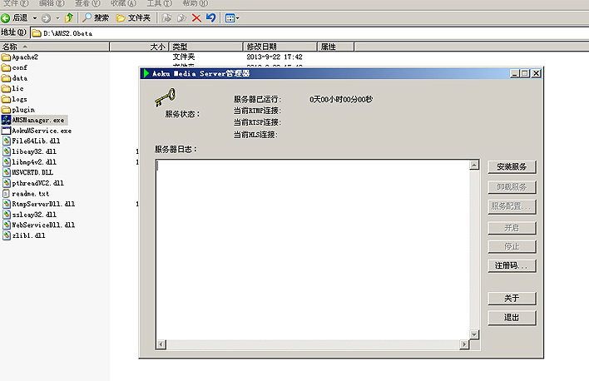
Task: Sort files by 类型 column
Action: point(206,47)
